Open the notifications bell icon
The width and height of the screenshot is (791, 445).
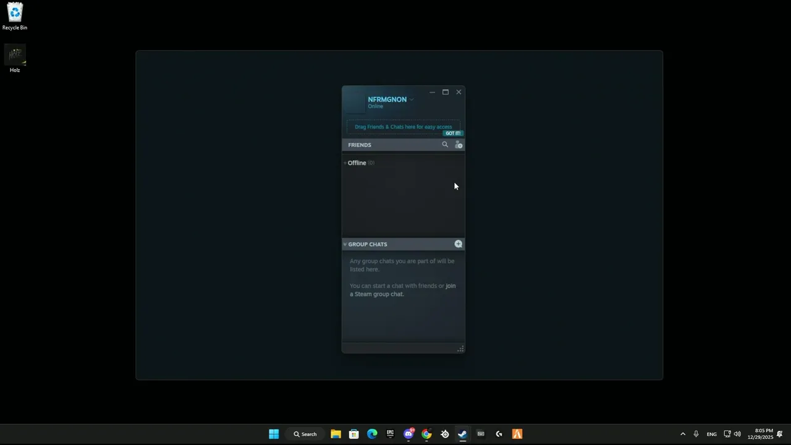point(780,434)
